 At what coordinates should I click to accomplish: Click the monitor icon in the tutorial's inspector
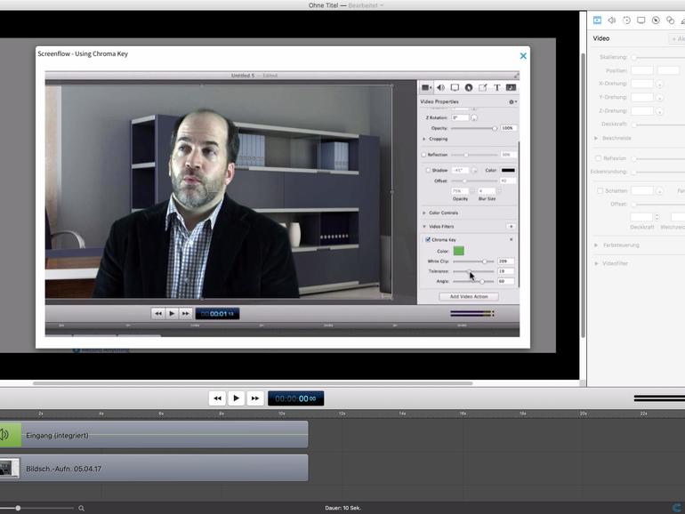click(x=455, y=87)
